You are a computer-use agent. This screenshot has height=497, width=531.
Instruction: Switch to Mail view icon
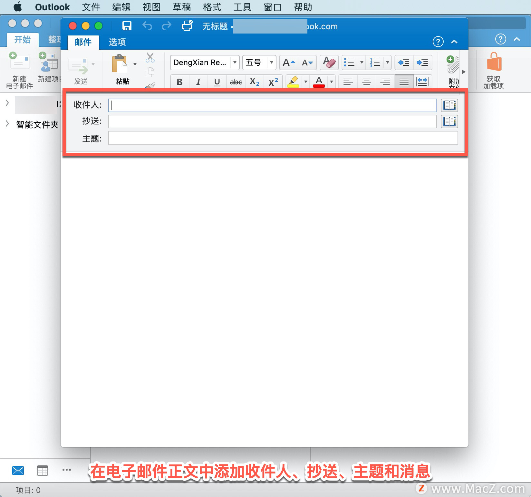(x=18, y=471)
